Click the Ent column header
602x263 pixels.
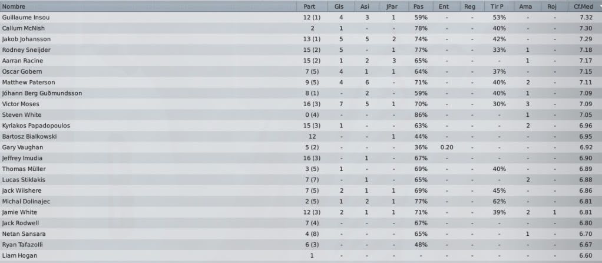coord(444,6)
